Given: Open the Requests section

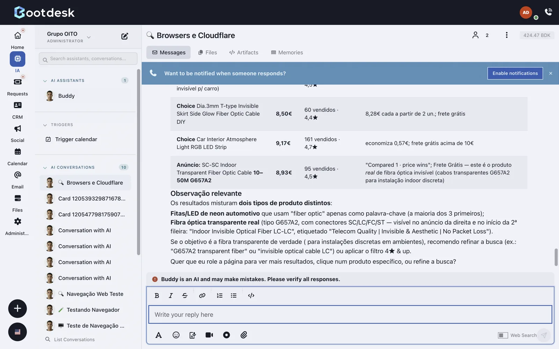Looking at the screenshot, I should pyautogui.click(x=17, y=86).
